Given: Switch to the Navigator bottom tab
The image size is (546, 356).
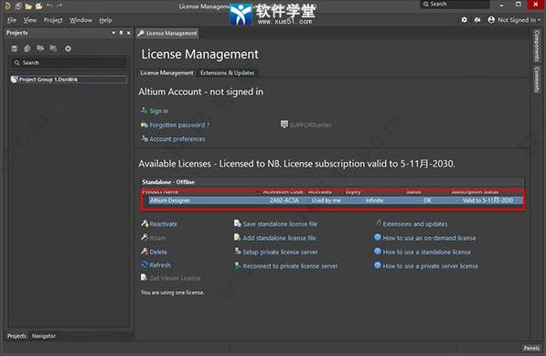Looking at the screenshot, I should click(x=44, y=336).
